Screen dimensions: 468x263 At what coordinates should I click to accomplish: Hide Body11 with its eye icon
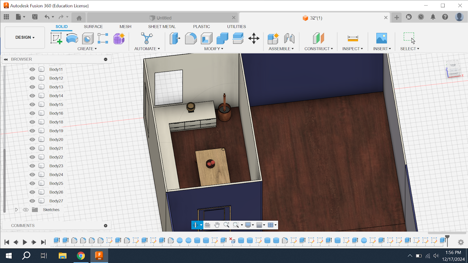[x=32, y=69]
